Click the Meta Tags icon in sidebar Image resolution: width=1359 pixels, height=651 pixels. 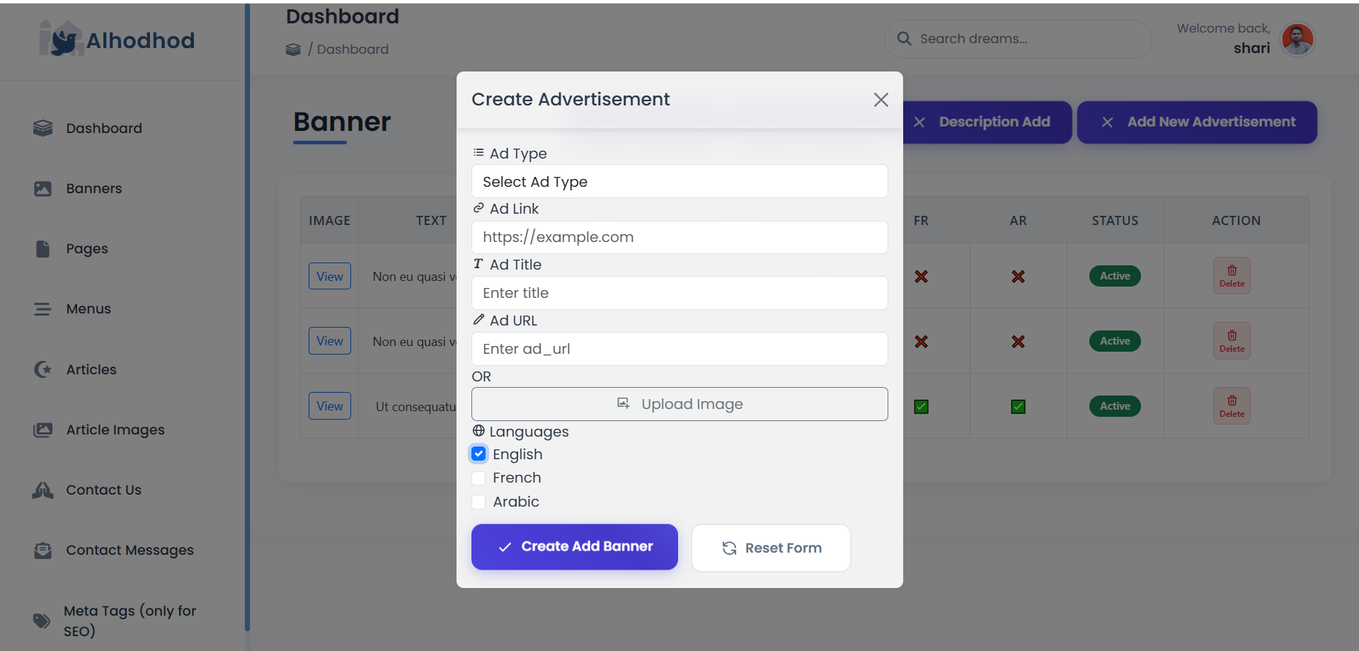point(42,621)
